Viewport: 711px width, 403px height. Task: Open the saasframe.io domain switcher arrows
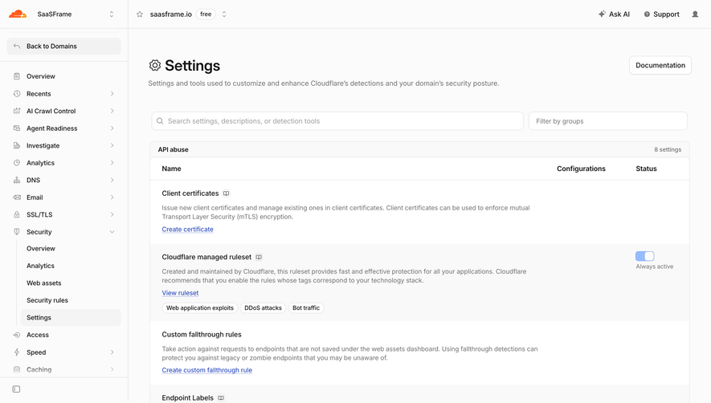click(224, 14)
